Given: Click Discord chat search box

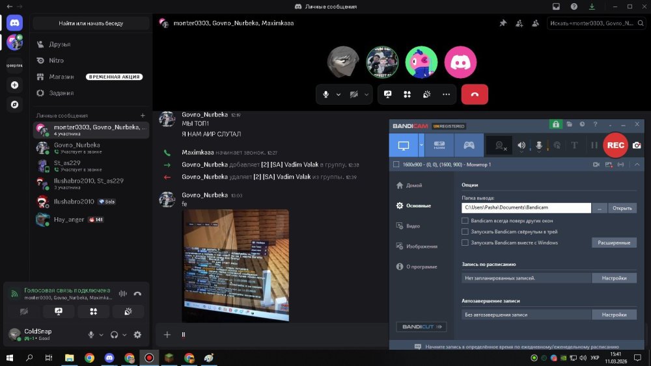Looking at the screenshot, I should pyautogui.click(x=596, y=23).
